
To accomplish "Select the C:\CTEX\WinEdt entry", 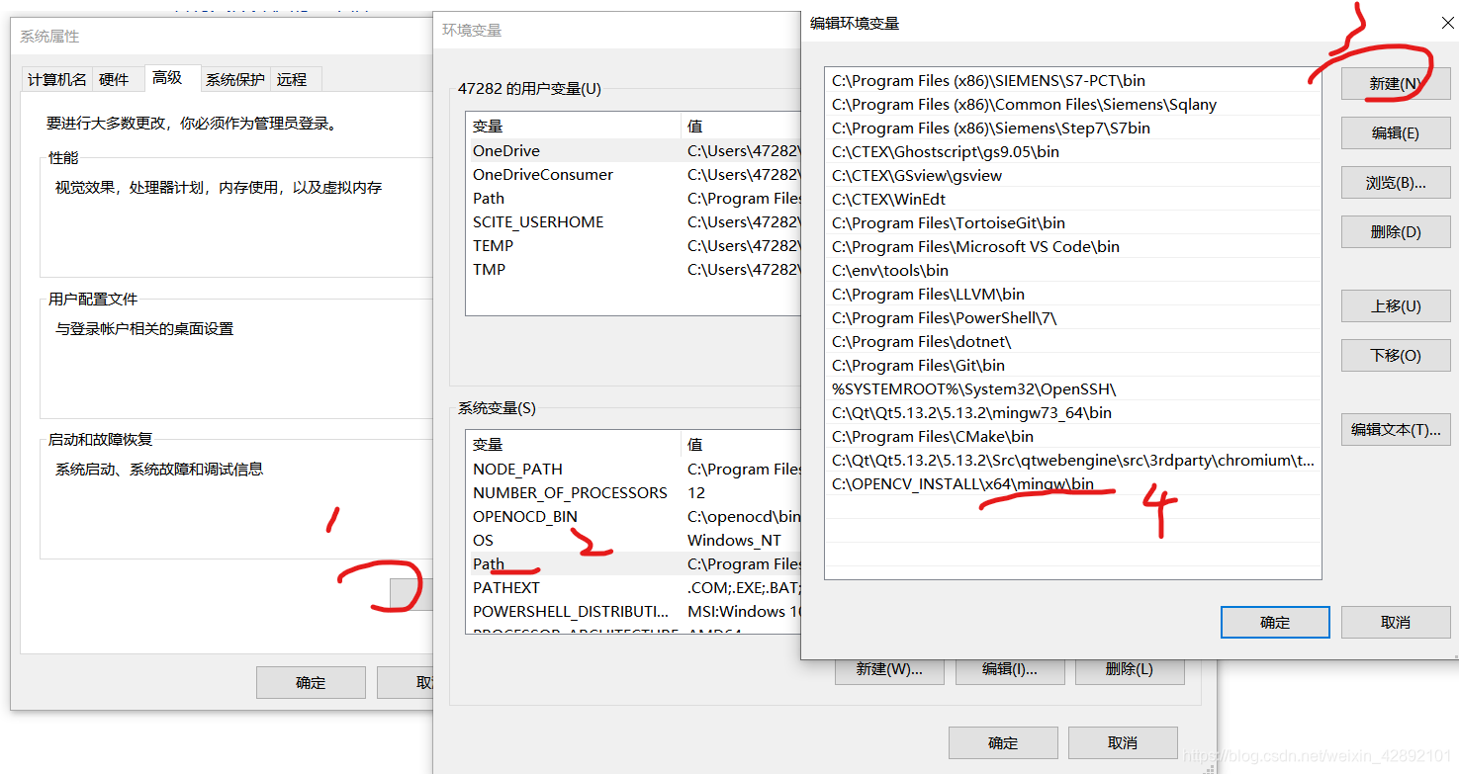I will point(1072,200).
